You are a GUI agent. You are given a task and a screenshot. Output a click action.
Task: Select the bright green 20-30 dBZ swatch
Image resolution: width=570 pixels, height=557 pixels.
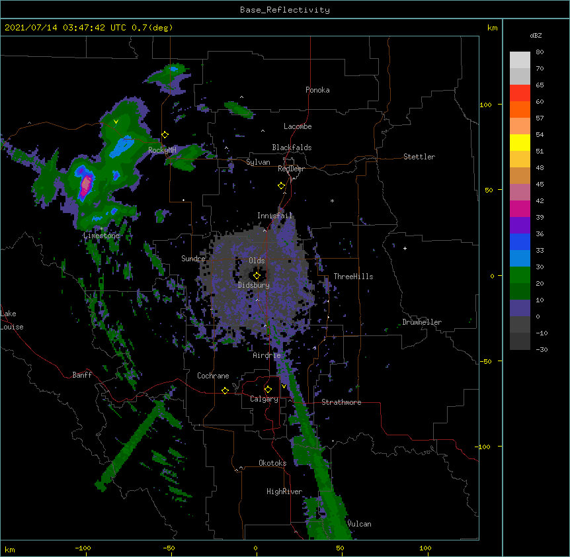520,275
